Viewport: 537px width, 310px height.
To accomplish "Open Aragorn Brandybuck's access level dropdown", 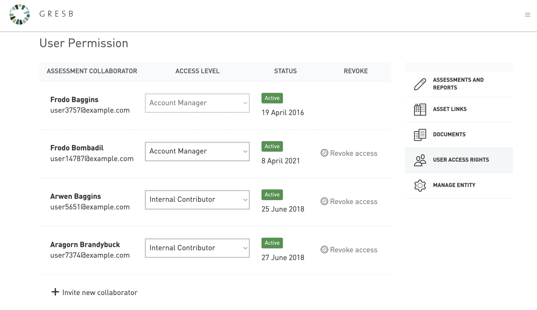I will tap(197, 248).
